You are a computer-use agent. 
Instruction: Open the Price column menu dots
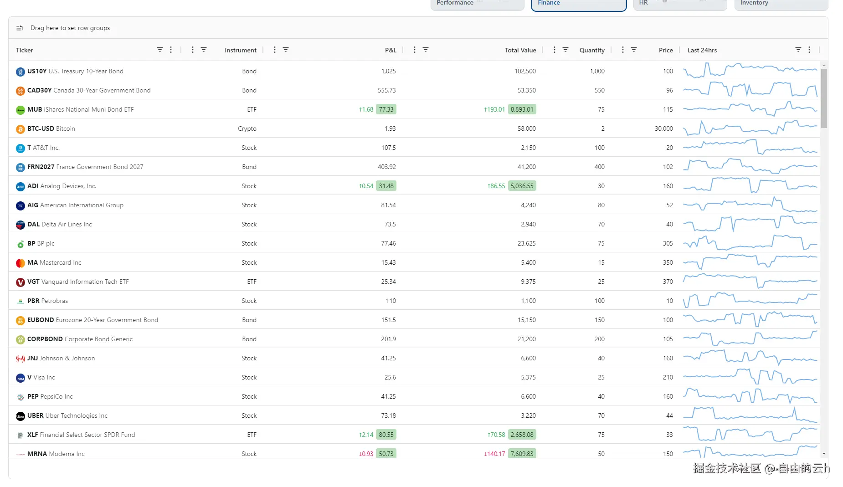coord(623,50)
